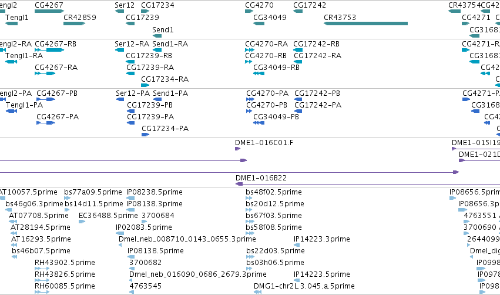Select transcript Ser12-RA
500x295 pixels.
pos(132,43)
